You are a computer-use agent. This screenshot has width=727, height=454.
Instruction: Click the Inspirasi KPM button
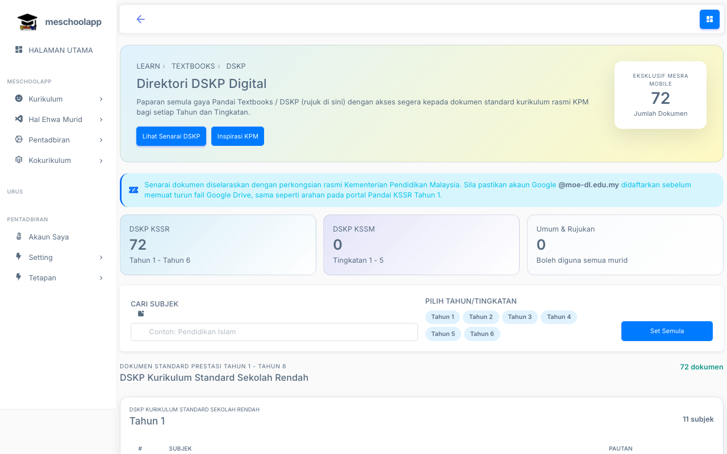(x=237, y=136)
